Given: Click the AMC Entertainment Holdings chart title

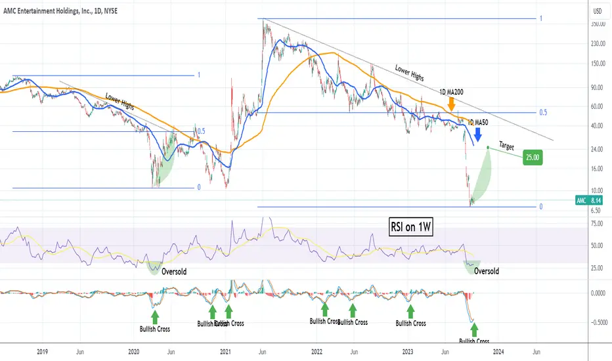Looking at the screenshot, I should coord(60,11).
